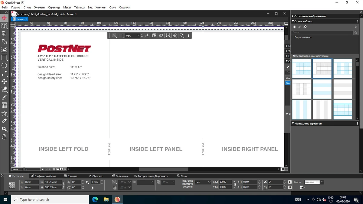Click the W: 438.15 mm width field

[x=53, y=182]
